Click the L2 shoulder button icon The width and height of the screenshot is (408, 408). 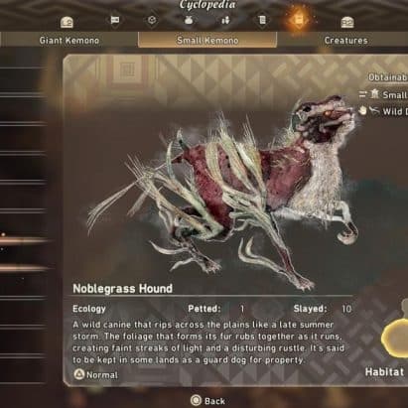pos(67,22)
